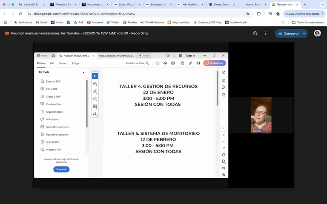327x204 pixels.
Task: Select the All tools menu
Action: click(41, 63)
